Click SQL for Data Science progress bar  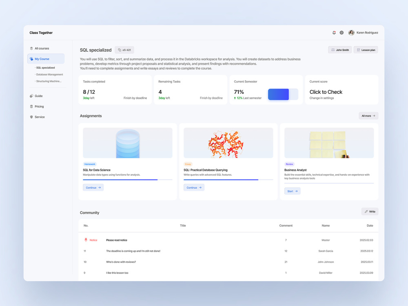[127, 180]
